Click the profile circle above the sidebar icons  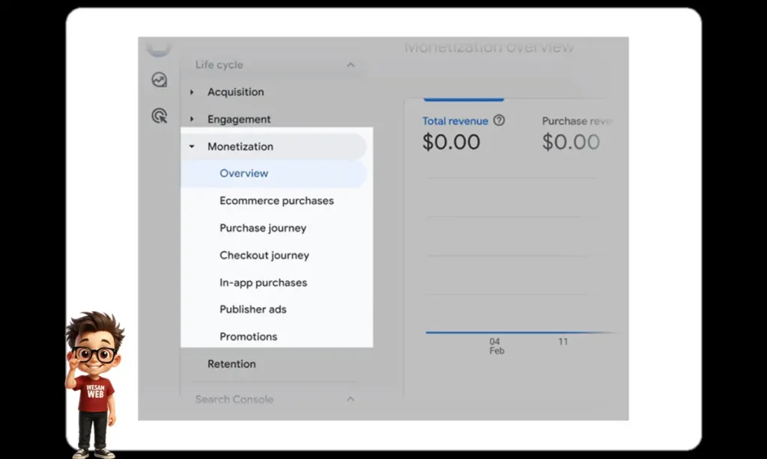coord(160,46)
